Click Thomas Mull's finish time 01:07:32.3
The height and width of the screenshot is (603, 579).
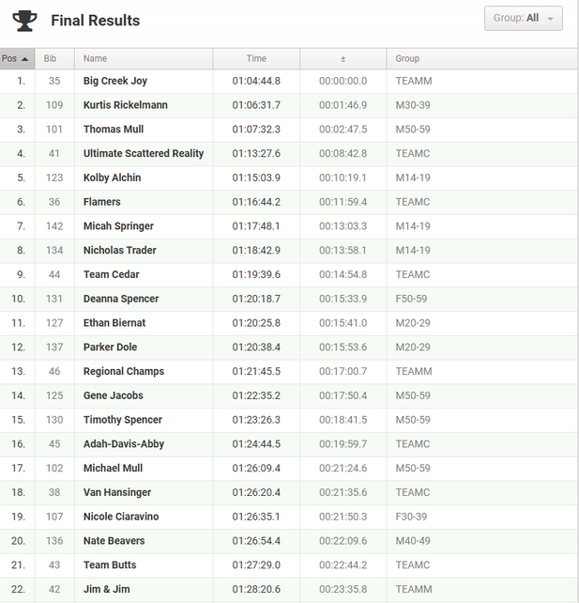click(256, 130)
